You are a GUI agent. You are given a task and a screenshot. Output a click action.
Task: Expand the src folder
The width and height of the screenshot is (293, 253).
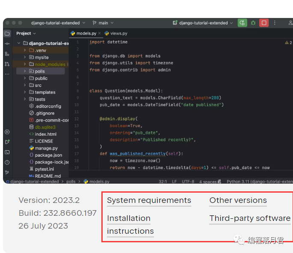[25, 85]
